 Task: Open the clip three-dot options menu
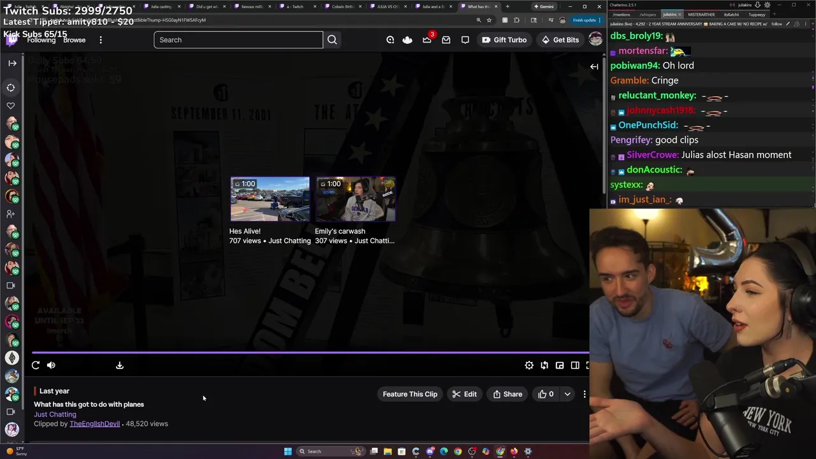(x=585, y=394)
